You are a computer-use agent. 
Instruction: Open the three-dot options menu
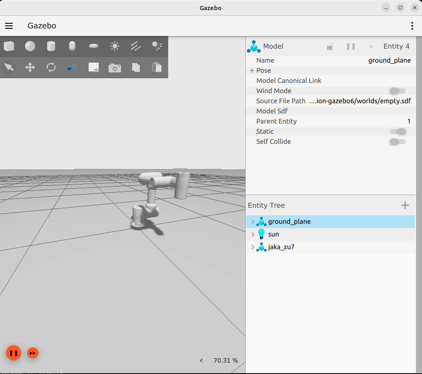pos(412,26)
